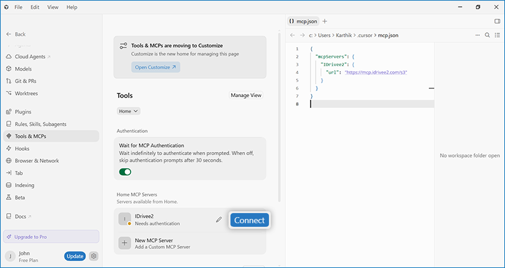This screenshot has height=268, width=505.
Task: Click Open Customize link button
Action: coord(155,67)
